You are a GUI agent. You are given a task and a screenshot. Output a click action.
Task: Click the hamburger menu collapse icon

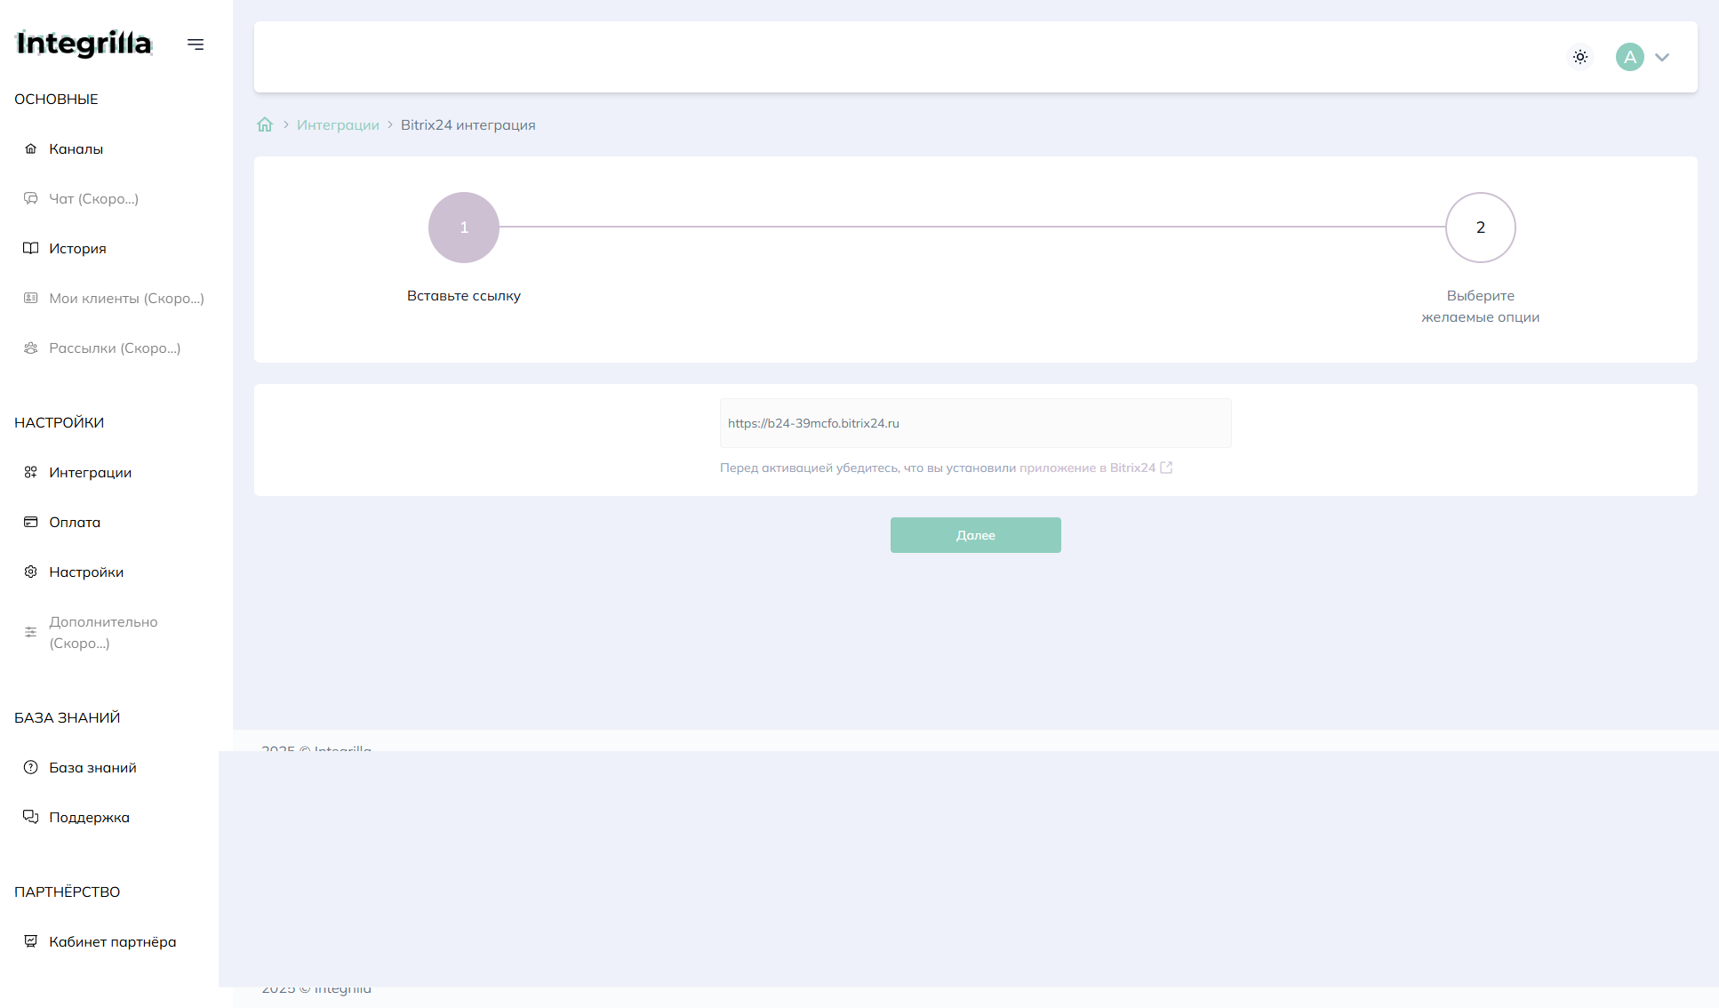196,44
